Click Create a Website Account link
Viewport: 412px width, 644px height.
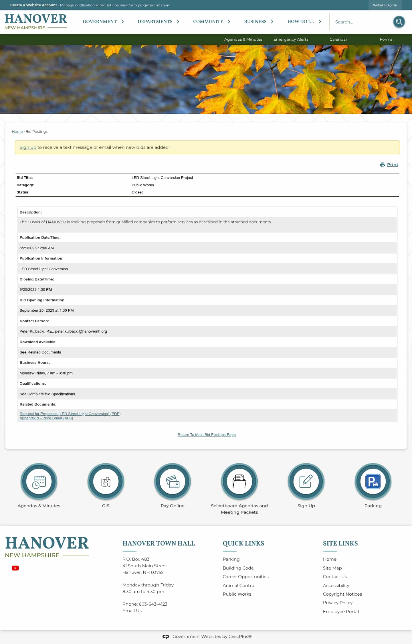pos(33,5)
